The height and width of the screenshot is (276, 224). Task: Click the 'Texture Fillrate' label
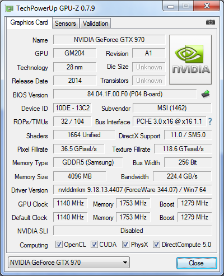coord(131,149)
